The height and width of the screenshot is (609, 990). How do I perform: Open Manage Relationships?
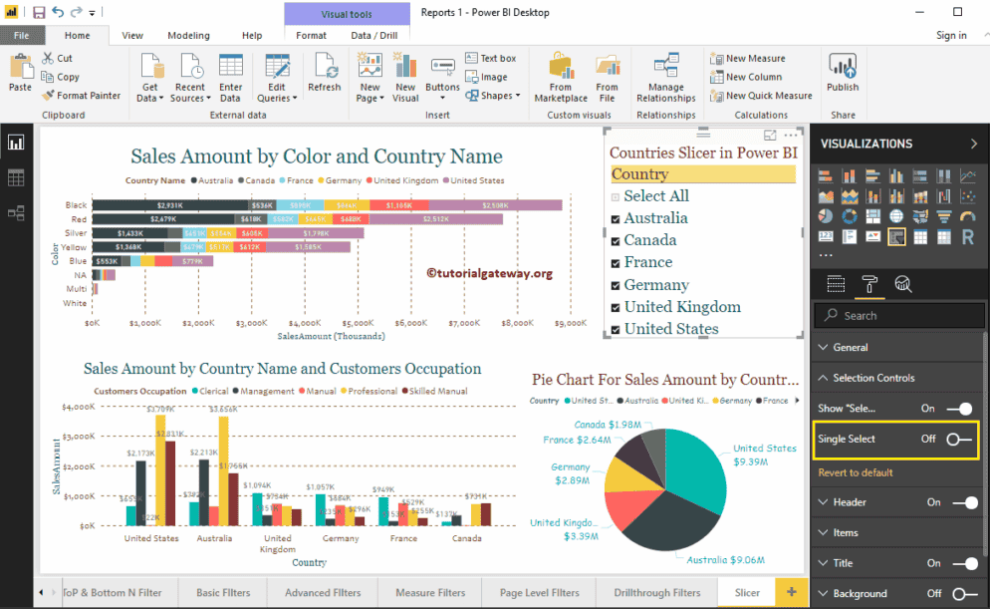click(664, 75)
